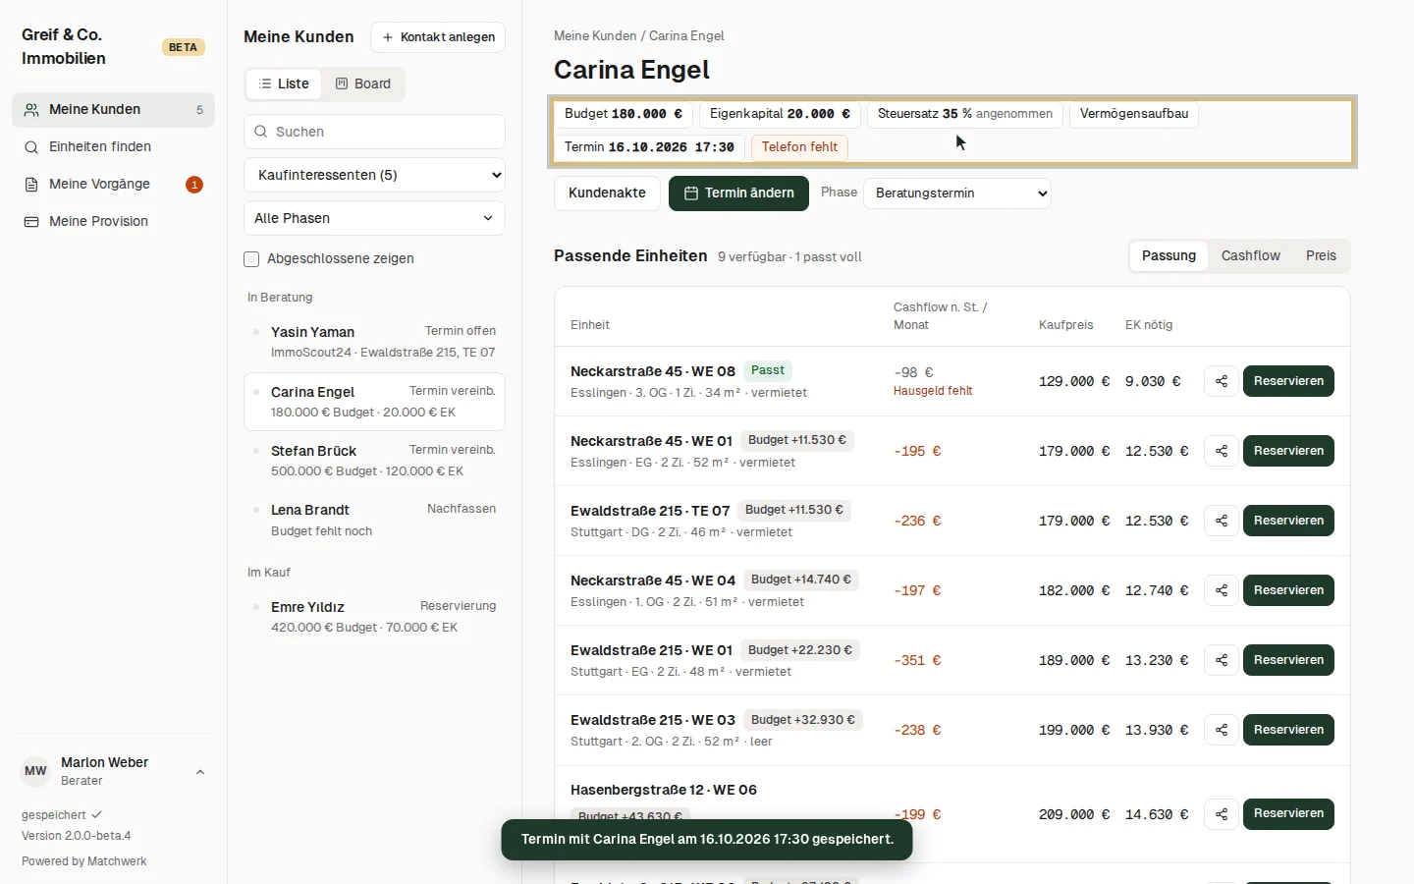Click the Termin 16.10.2026 17:30 chip
The width and height of the screenshot is (1414, 884).
649,147
